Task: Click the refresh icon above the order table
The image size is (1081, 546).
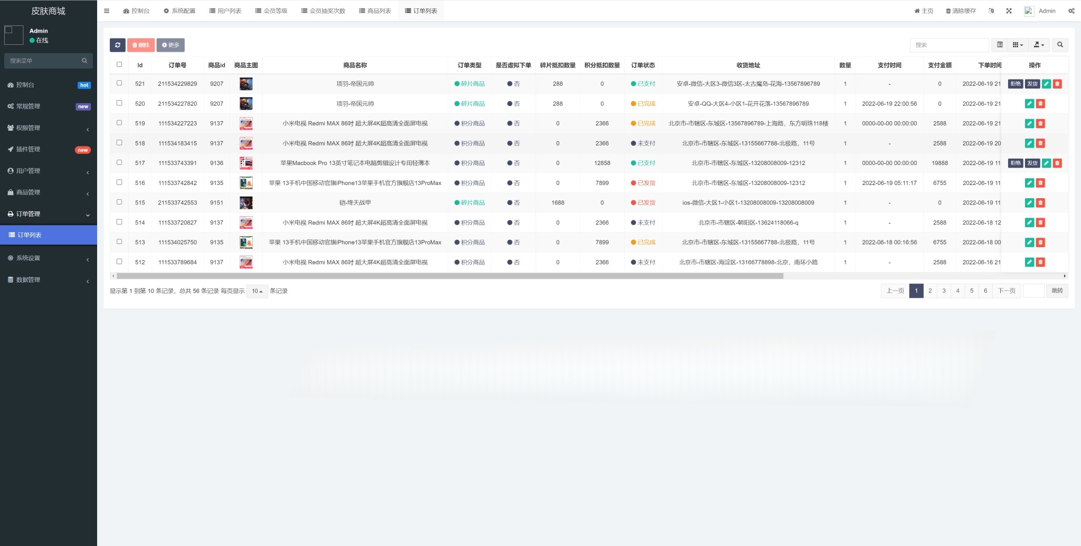Action: pos(118,45)
